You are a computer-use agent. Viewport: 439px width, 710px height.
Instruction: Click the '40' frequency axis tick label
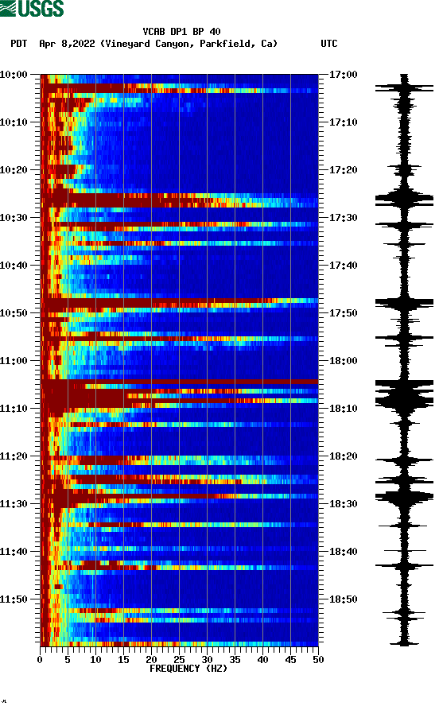262,660
